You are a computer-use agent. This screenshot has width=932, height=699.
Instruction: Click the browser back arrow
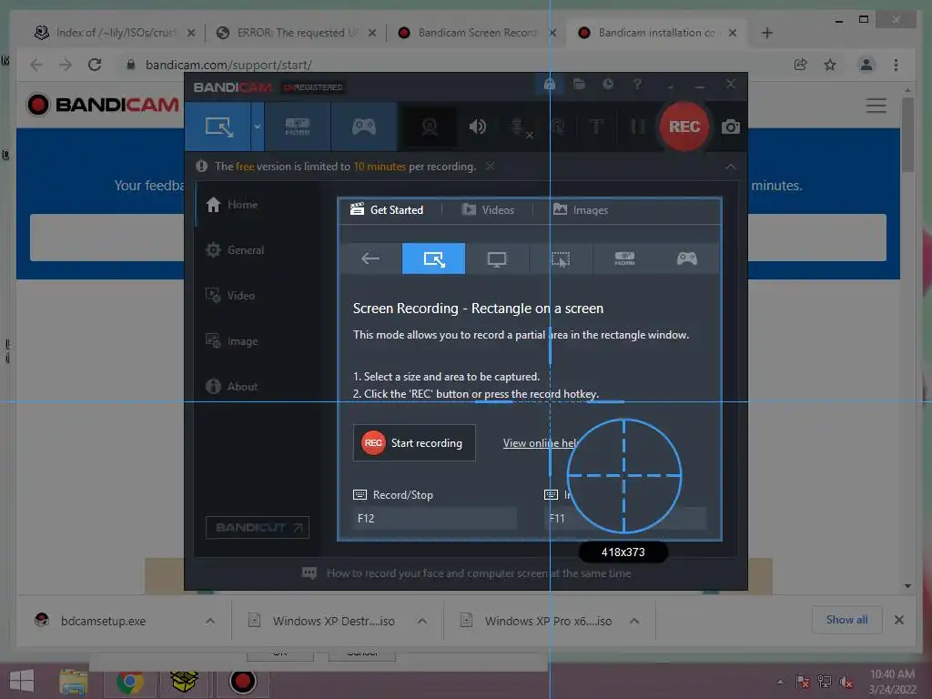(36, 65)
